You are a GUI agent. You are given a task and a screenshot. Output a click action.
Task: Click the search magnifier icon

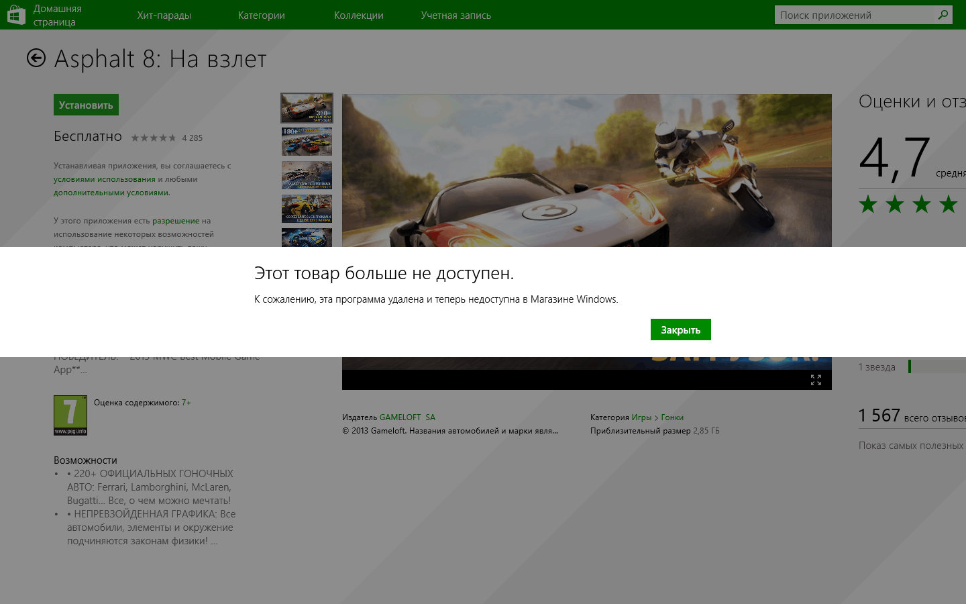click(943, 15)
